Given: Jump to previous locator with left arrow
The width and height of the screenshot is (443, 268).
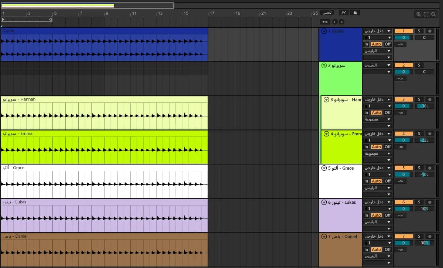Looking at the screenshot, I should tap(335, 22).
